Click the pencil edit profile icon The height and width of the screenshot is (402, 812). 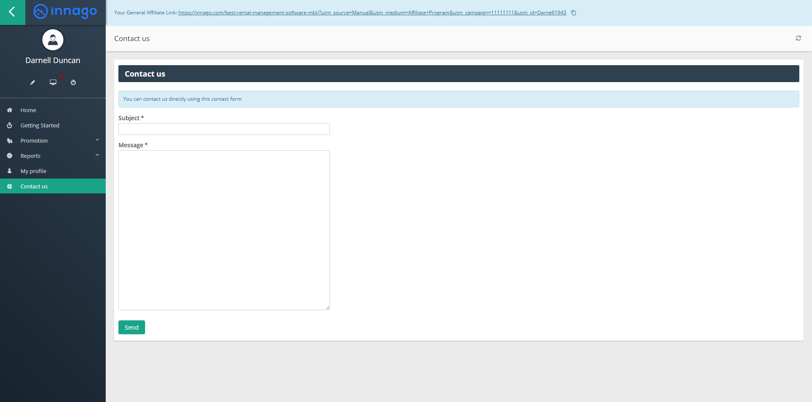(x=33, y=83)
